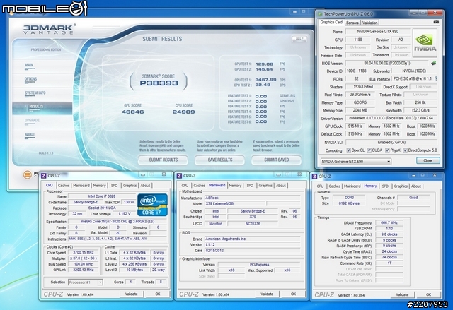
Task: Click the Intel Core i7 3820 name field
Action: [x=101, y=196]
